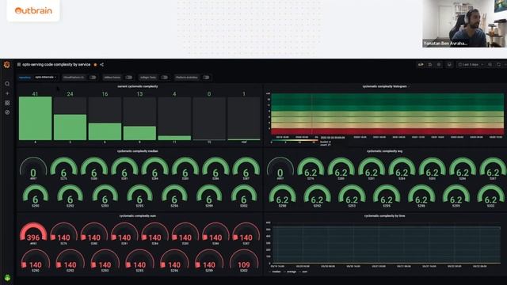Open the dashboards grid icon in sidebar

pyautogui.click(x=7, y=103)
